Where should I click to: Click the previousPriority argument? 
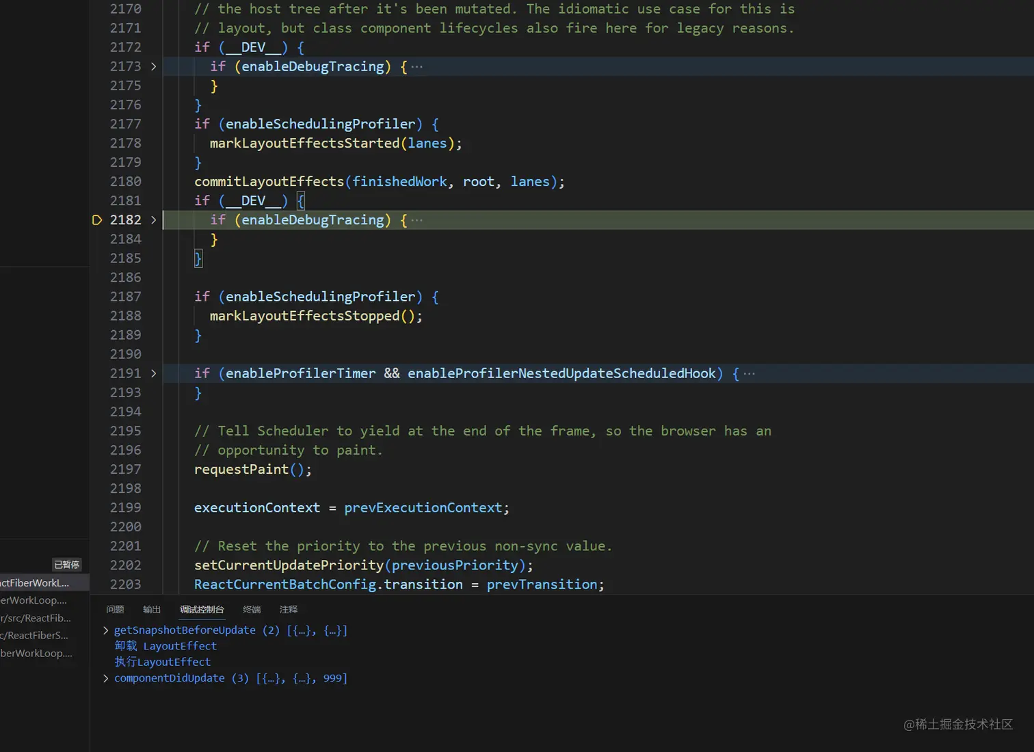coord(455,565)
